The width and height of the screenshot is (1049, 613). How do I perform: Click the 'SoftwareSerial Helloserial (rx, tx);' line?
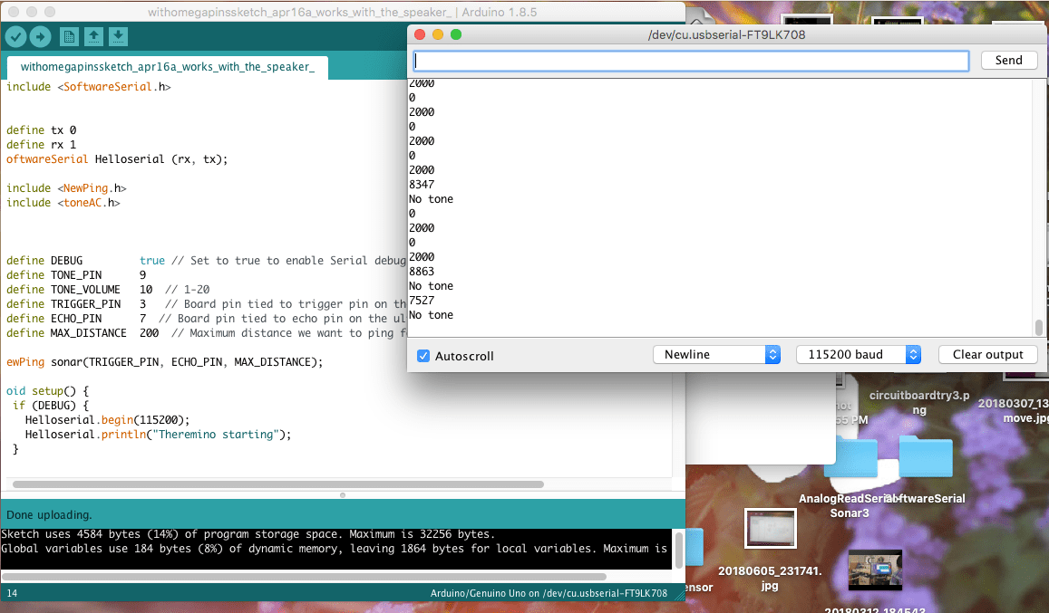point(117,159)
